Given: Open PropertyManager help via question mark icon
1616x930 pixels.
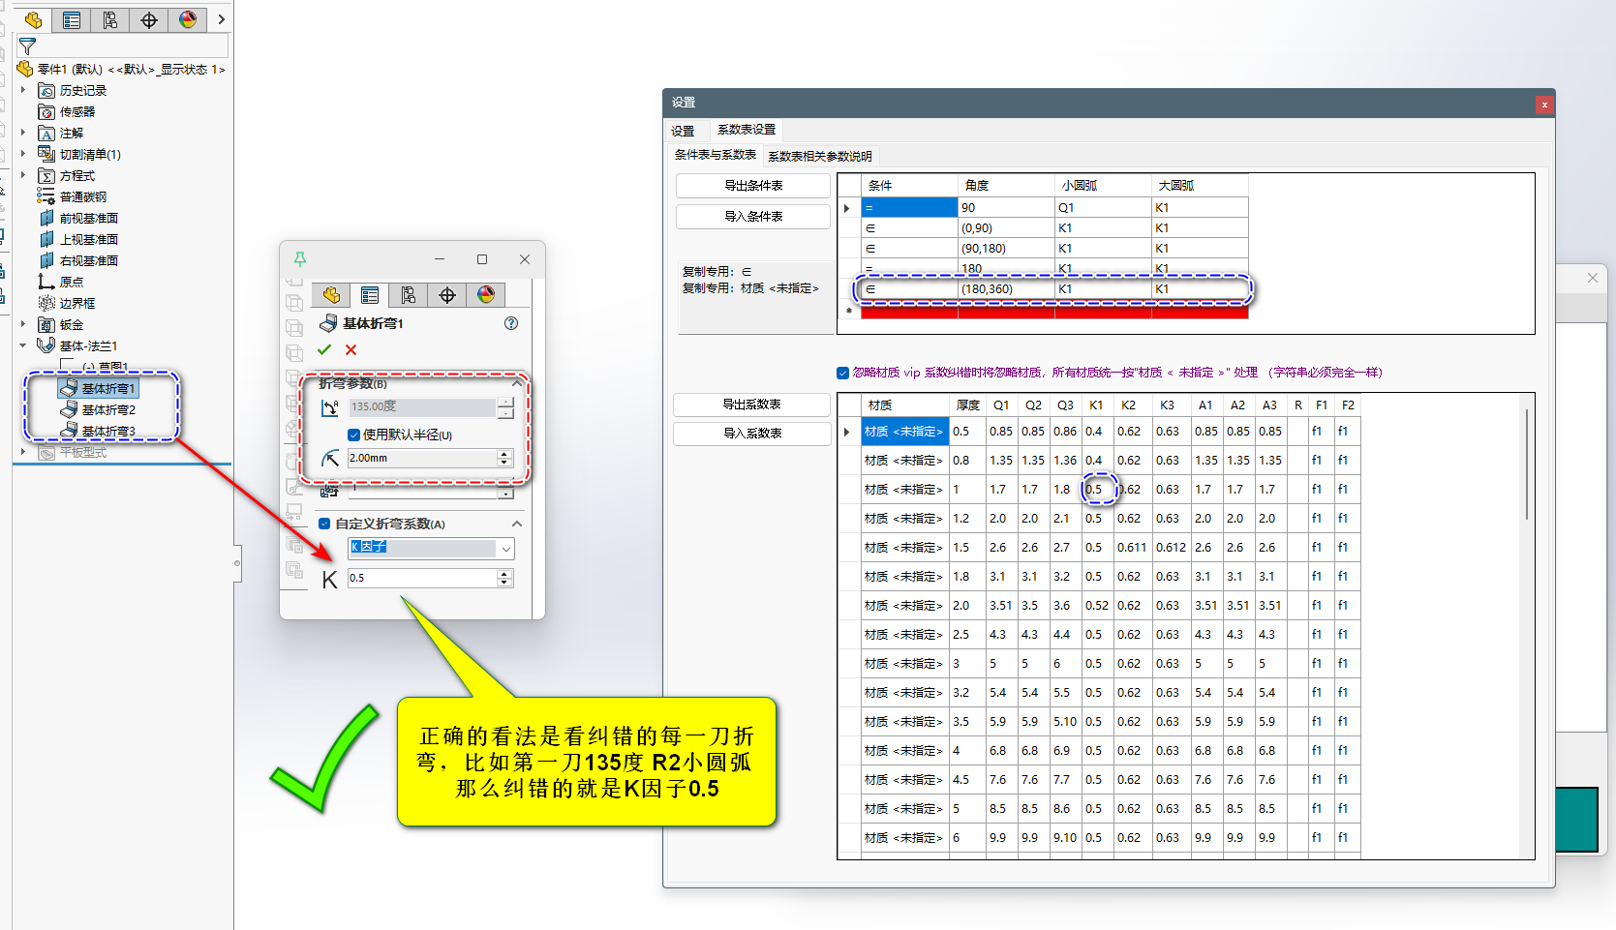Looking at the screenshot, I should 511,323.
